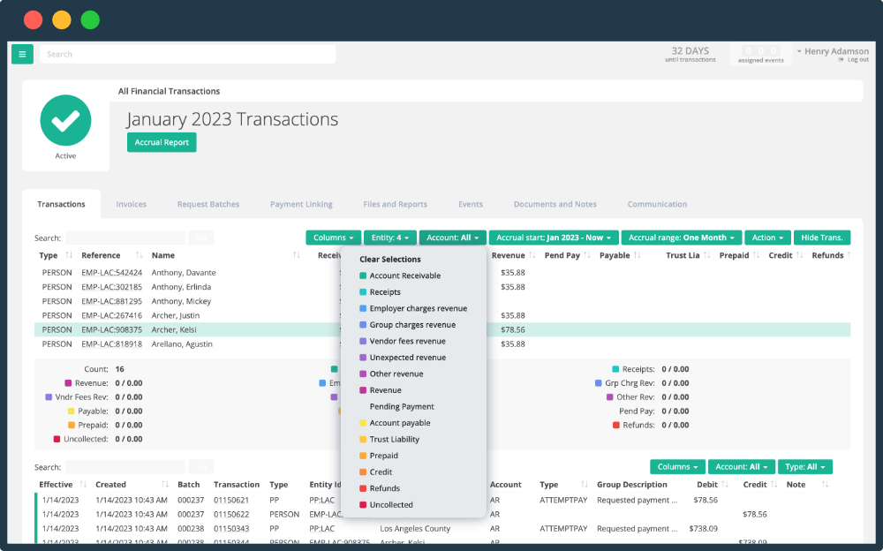Viewport: 883px width, 551px height.
Task: Select Revenue option in account list
Action: [x=381, y=390]
